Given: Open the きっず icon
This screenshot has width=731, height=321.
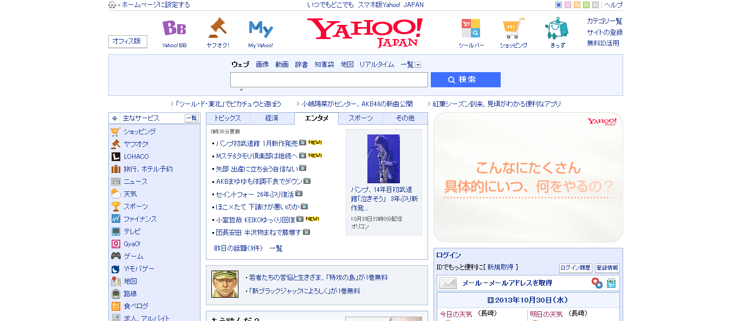Looking at the screenshot, I should 557,28.
